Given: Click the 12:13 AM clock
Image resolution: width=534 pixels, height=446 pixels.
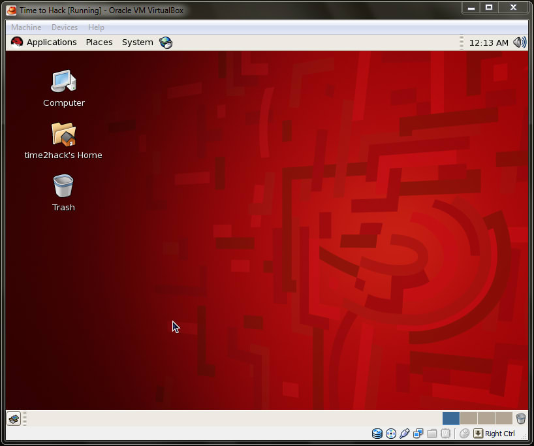Looking at the screenshot, I should coord(489,42).
